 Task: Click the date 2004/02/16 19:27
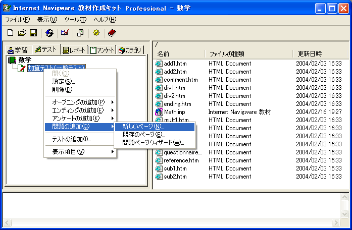coord(319,112)
